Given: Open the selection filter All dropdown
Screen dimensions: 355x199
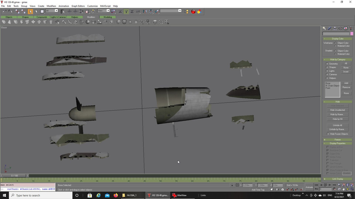Looking at the screenshot, I should (x=52, y=11).
